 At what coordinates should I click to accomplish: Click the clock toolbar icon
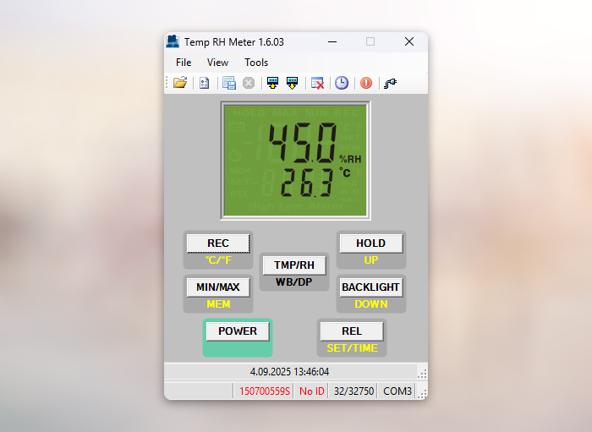[341, 83]
